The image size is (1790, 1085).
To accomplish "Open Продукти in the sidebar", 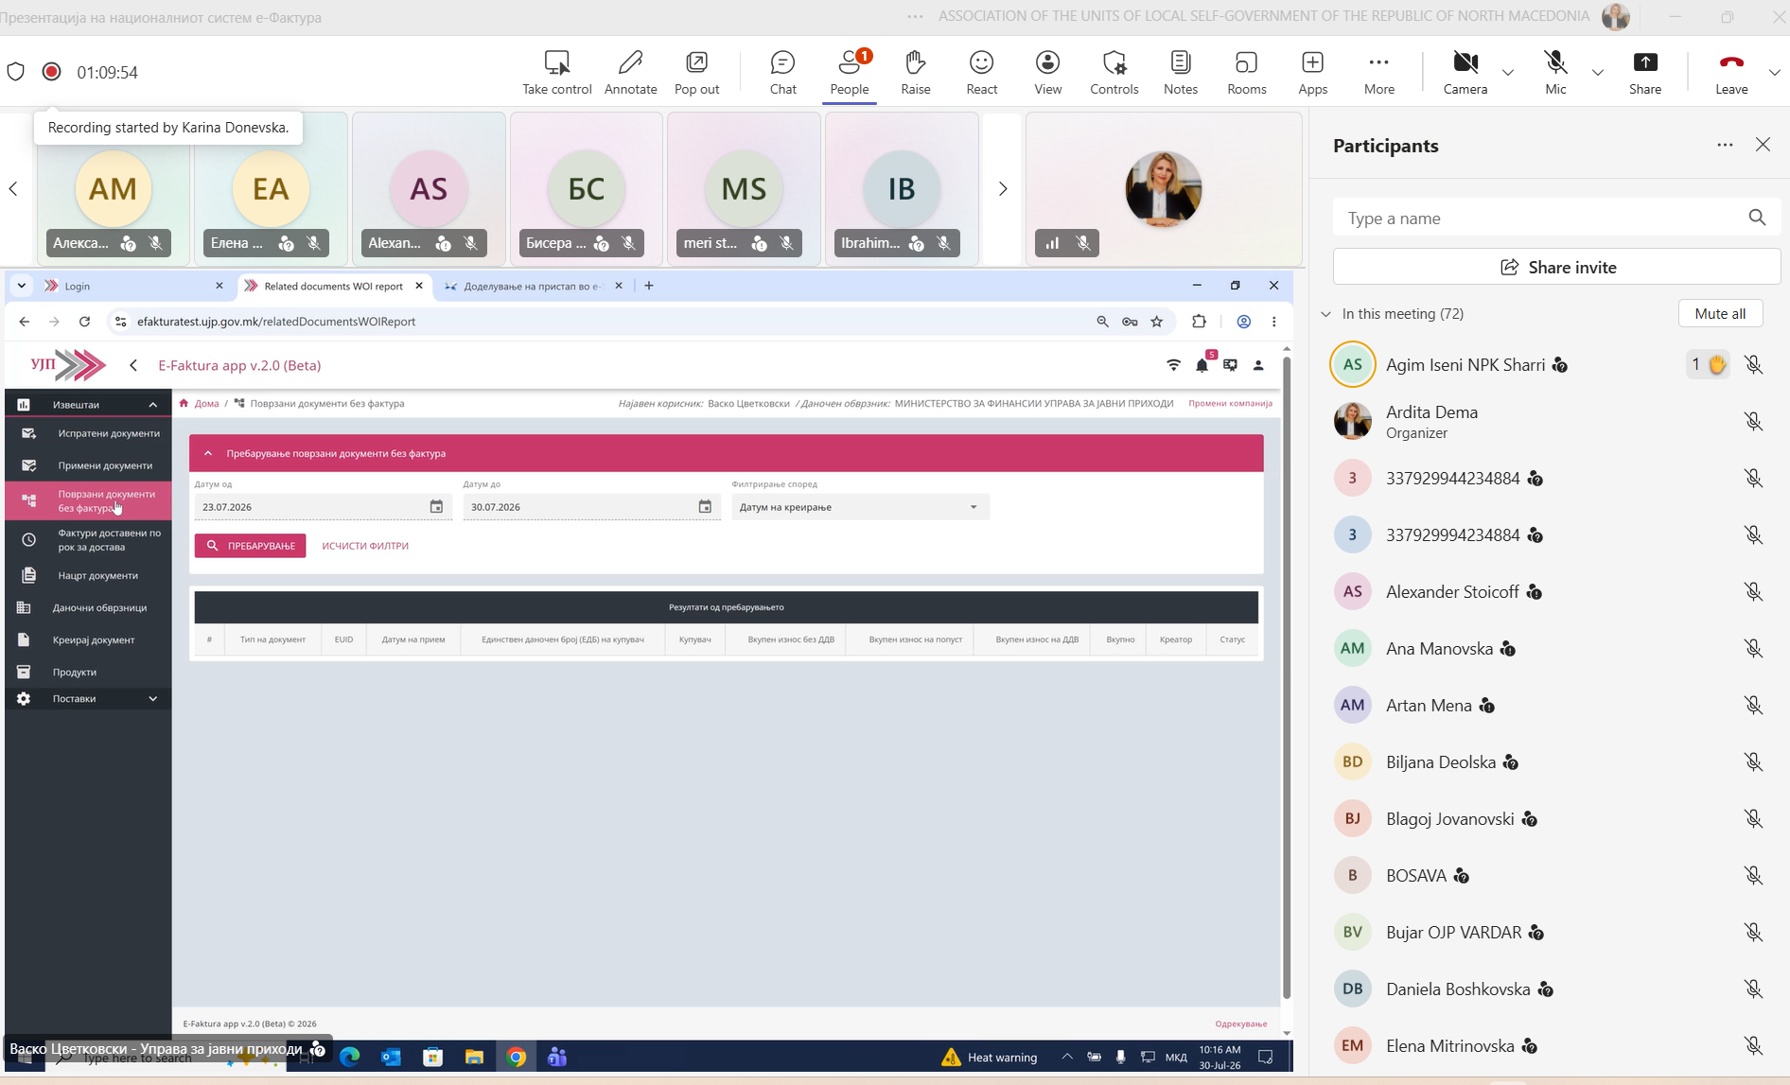I will click(x=88, y=672).
